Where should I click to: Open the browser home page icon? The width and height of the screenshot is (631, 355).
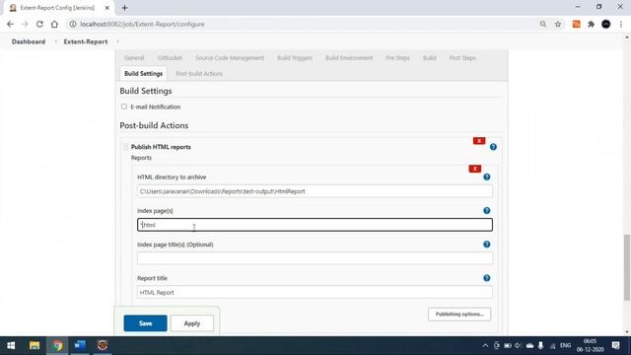[54, 24]
